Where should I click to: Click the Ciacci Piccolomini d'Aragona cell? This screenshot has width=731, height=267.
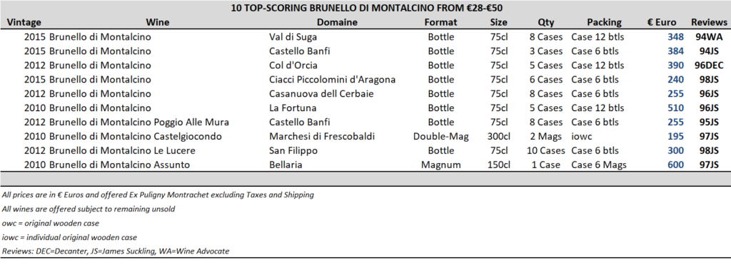pyautogui.click(x=333, y=80)
